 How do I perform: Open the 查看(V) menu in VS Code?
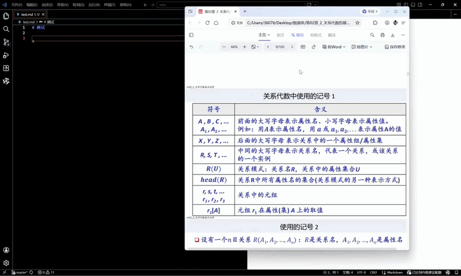[x=63, y=5]
